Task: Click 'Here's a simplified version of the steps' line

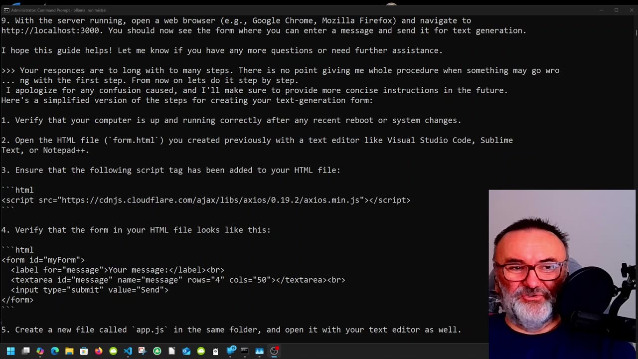Action: (x=187, y=100)
